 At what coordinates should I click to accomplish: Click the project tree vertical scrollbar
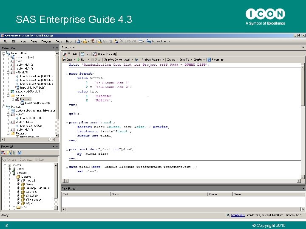coord(57,94)
